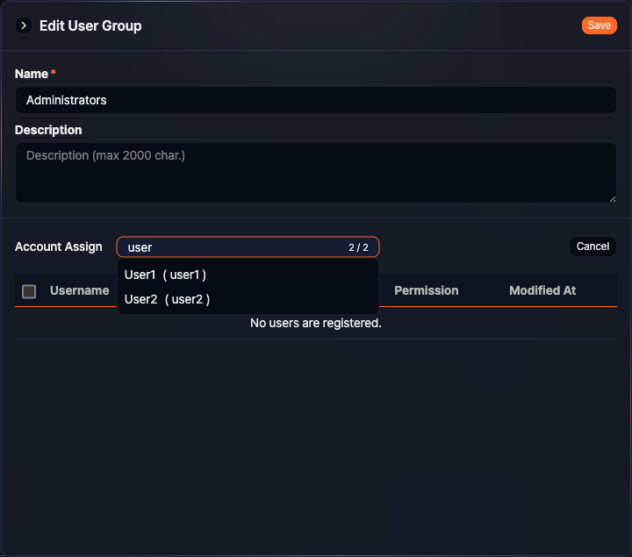This screenshot has height=557, width=632.
Task: Click into the Description text area
Action: pyautogui.click(x=316, y=173)
